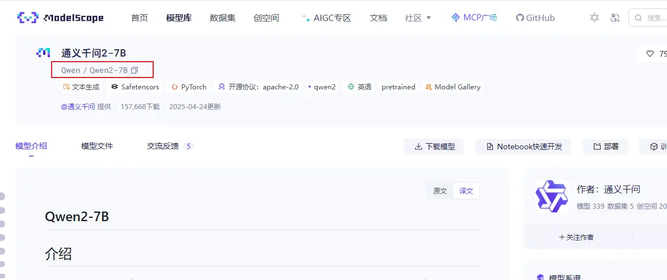The height and width of the screenshot is (280, 667).
Task: Click the 部署 button
Action: 606,147
